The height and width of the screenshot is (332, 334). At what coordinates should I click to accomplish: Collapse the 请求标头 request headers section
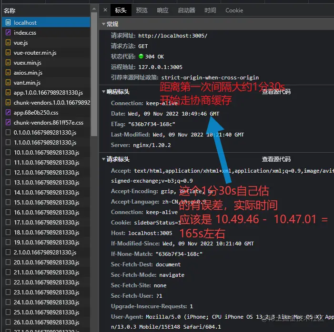pos(103,159)
